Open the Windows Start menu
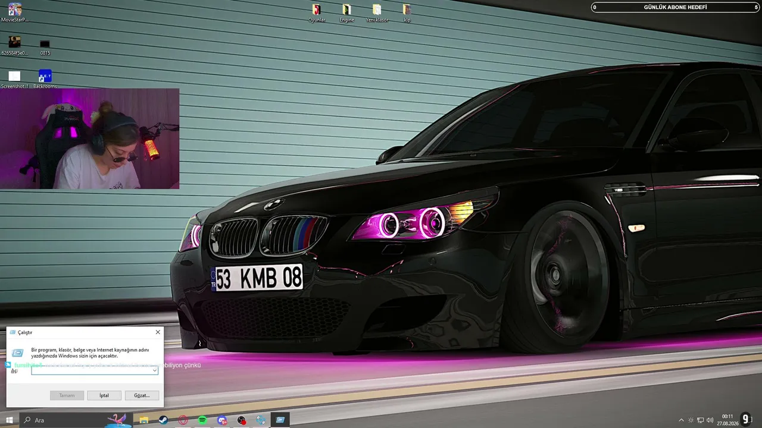 10,420
